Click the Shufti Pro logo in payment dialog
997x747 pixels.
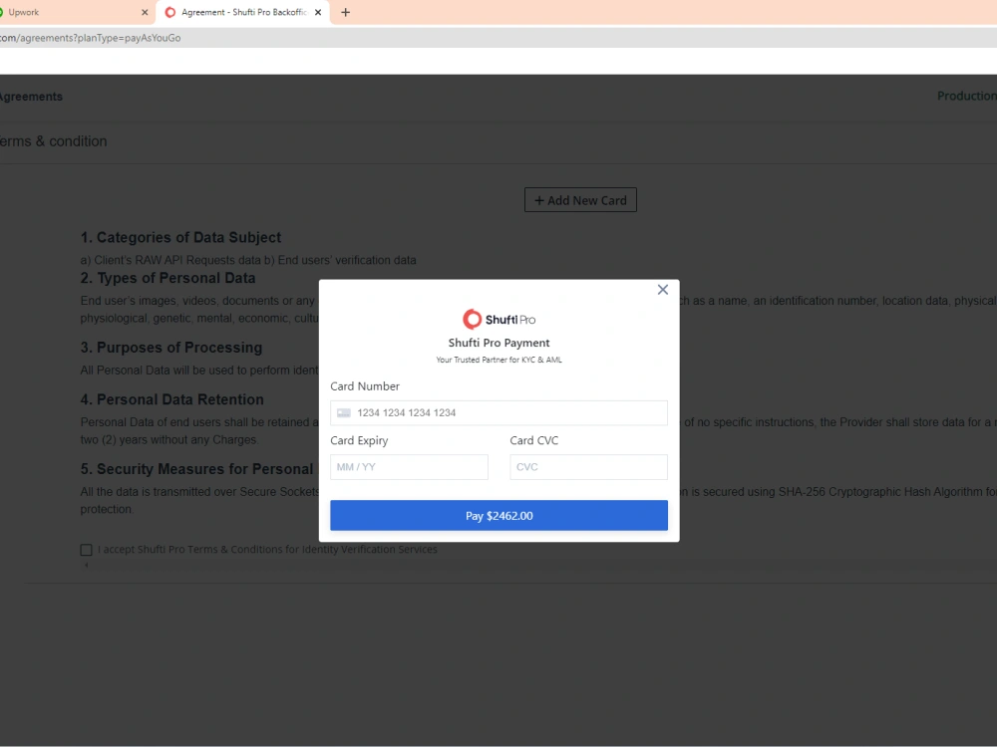tap(498, 319)
